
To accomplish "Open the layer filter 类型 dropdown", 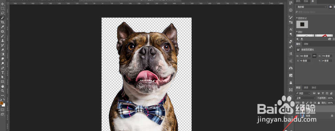I will point(303,93).
